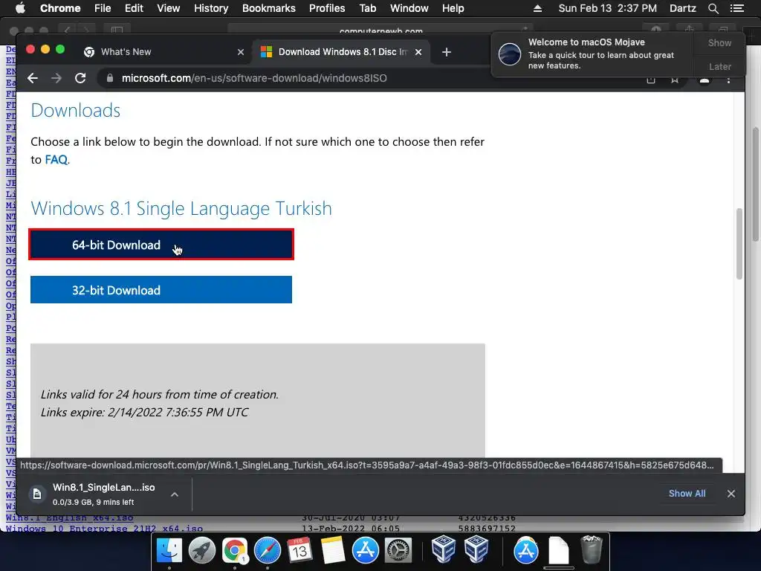
Task: Open System Preferences from the Dock
Action: pos(398,551)
